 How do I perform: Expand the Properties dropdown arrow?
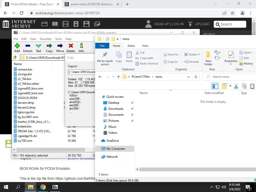231,64
